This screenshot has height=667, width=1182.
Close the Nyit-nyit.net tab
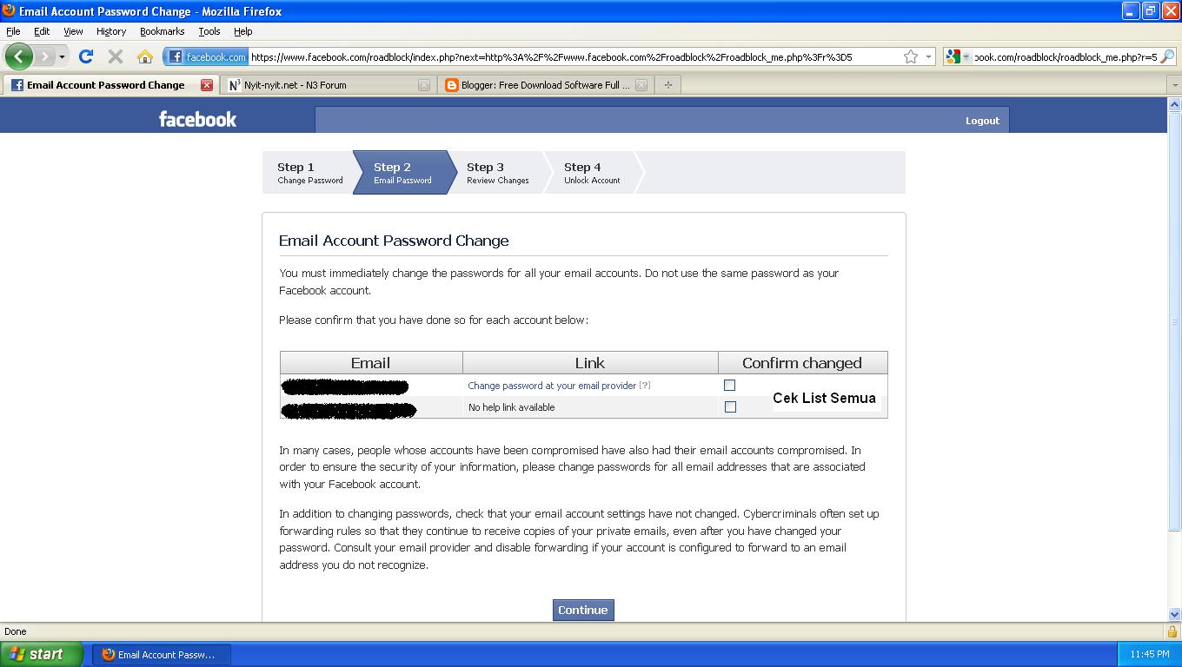[x=423, y=85]
